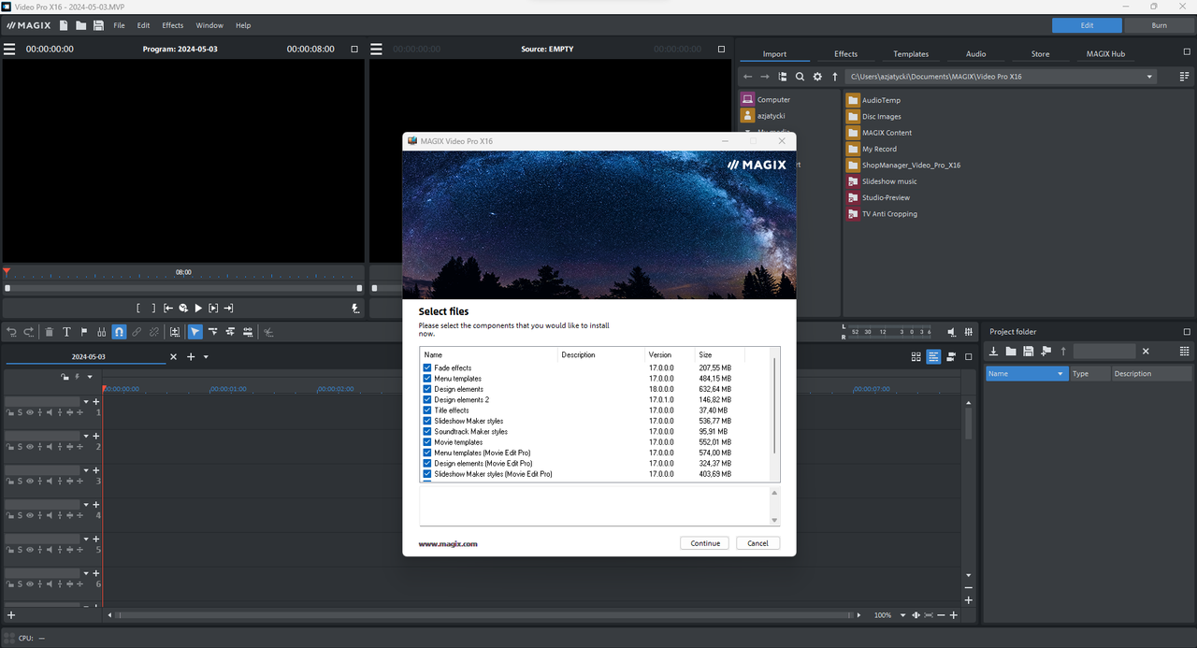Image resolution: width=1197 pixels, height=648 pixels.
Task: Switch to the Templates tab
Action: 911,53
